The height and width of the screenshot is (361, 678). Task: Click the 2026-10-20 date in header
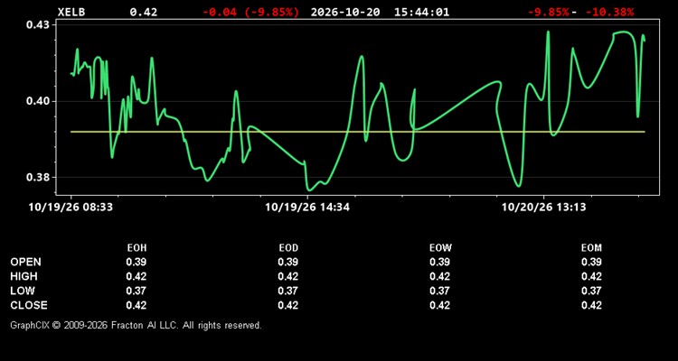[345, 12]
